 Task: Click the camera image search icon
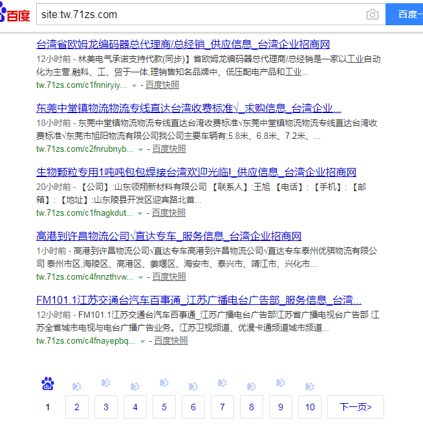tap(372, 14)
